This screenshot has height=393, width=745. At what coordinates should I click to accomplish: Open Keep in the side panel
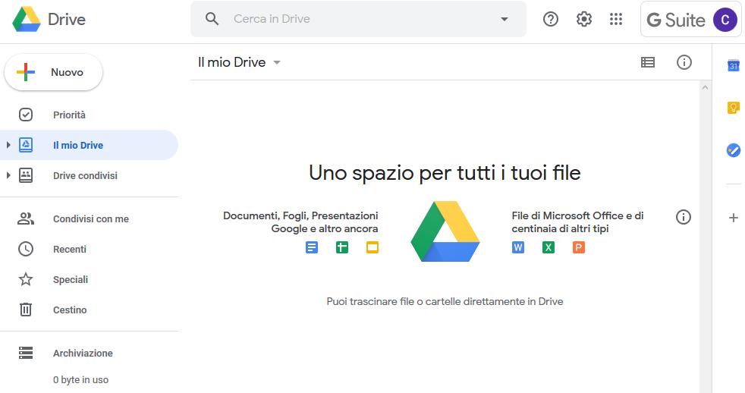(733, 108)
